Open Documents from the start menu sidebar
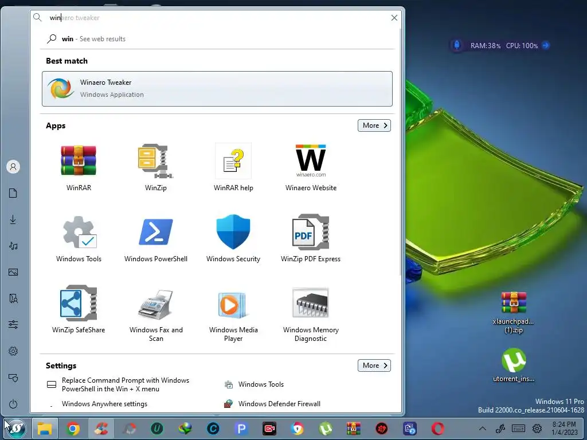The image size is (587, 440). 13,193
